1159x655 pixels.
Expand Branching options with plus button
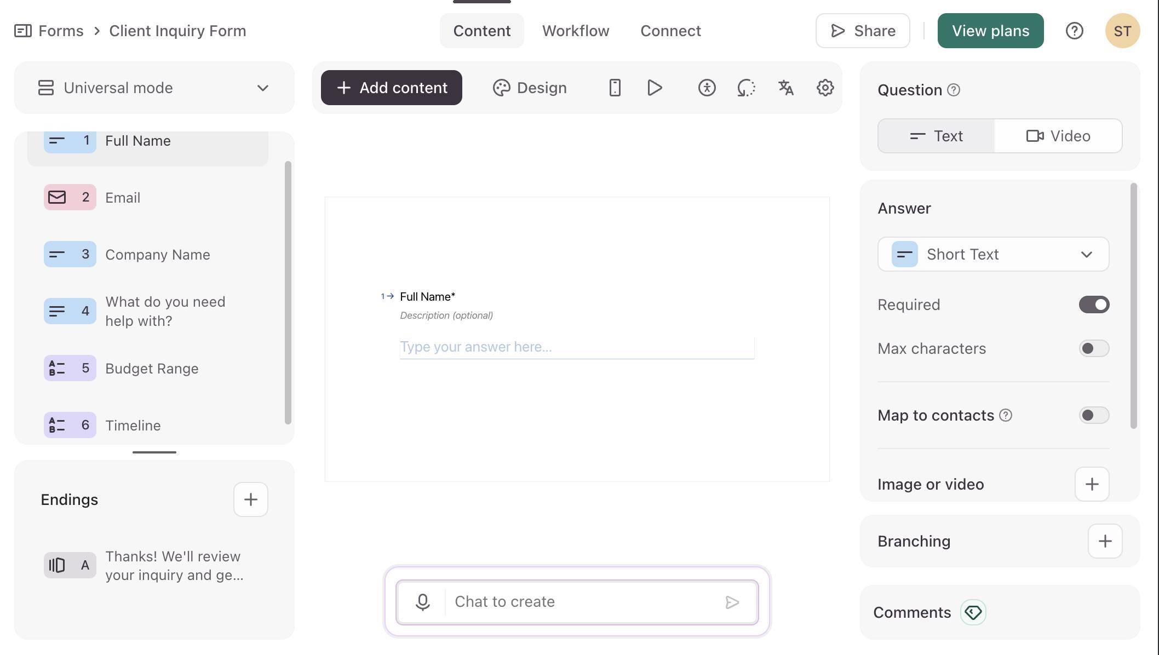tap(1105, 541)
